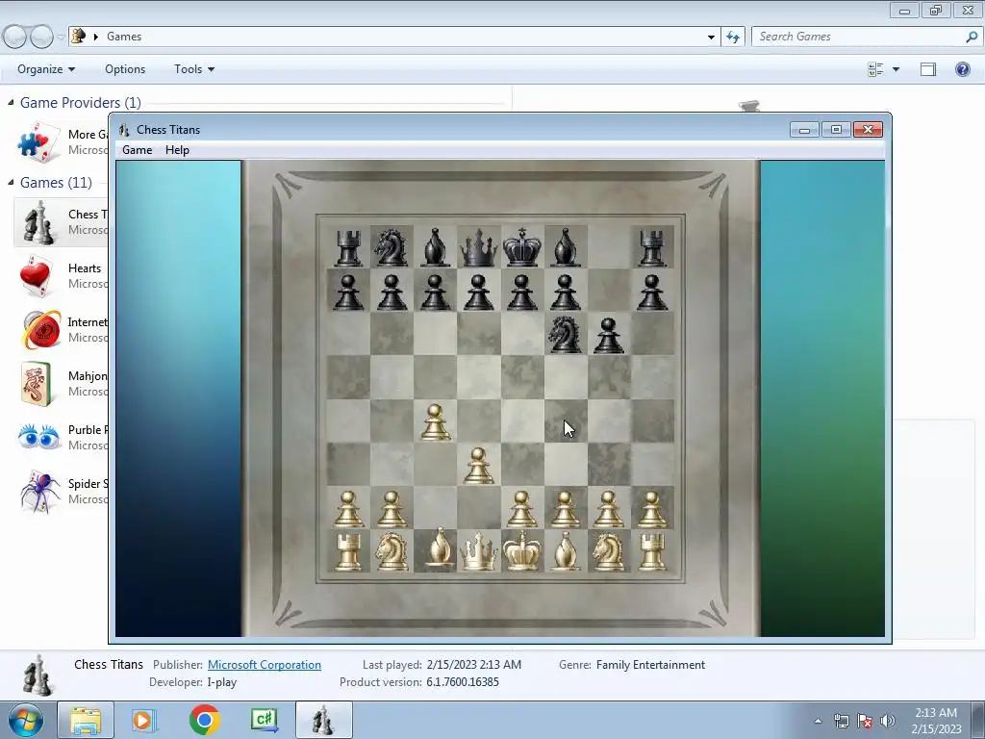Select the white king on e1
This screenshot has width=985, height=739.
coord(522,550)
